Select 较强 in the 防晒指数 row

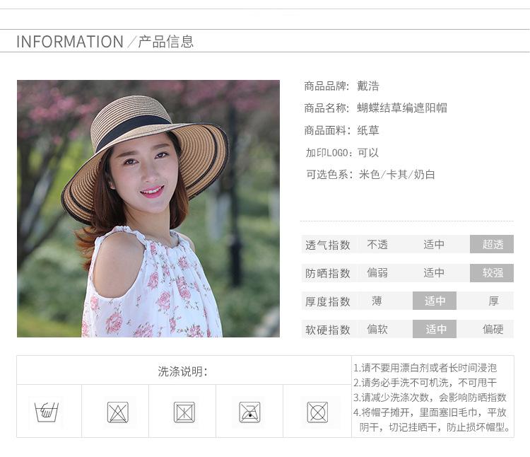point(492,273)
